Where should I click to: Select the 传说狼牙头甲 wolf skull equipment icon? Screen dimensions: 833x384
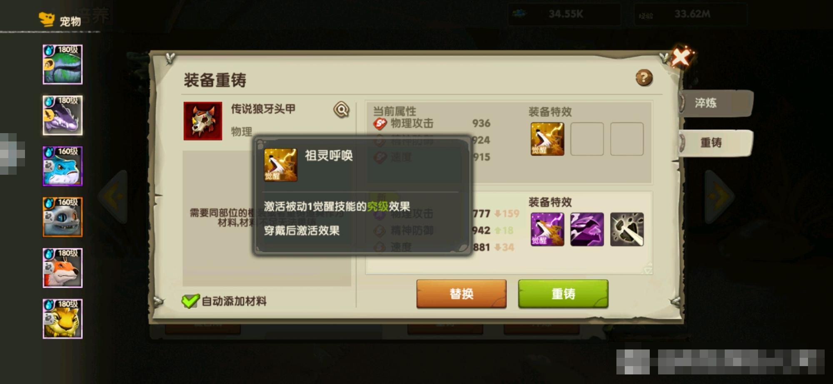click(x=203, y=121)
